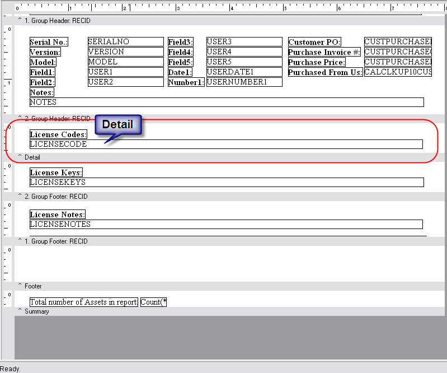This screenshot has height=373, width=447.
Task: Select the 2. Group Footer: RECID band bar
Action: (224, 197)
